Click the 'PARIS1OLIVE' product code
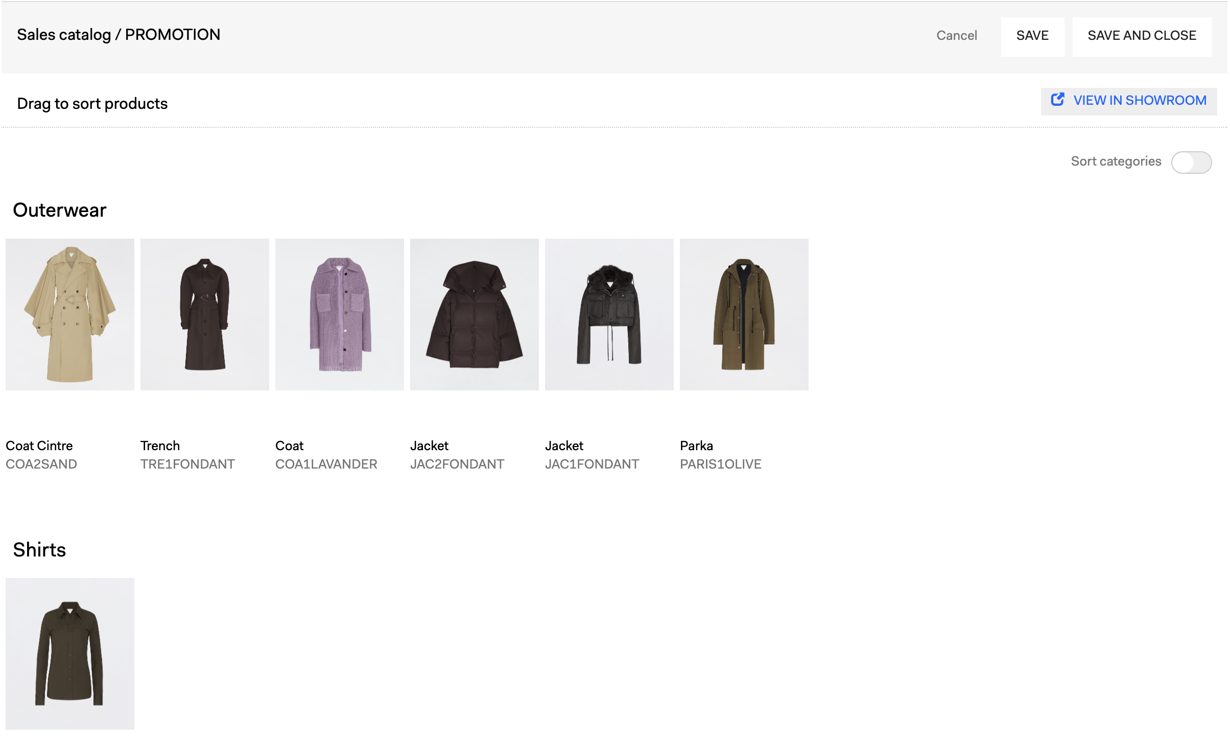This screenshot has height=744, width=1230. (721, 464)
